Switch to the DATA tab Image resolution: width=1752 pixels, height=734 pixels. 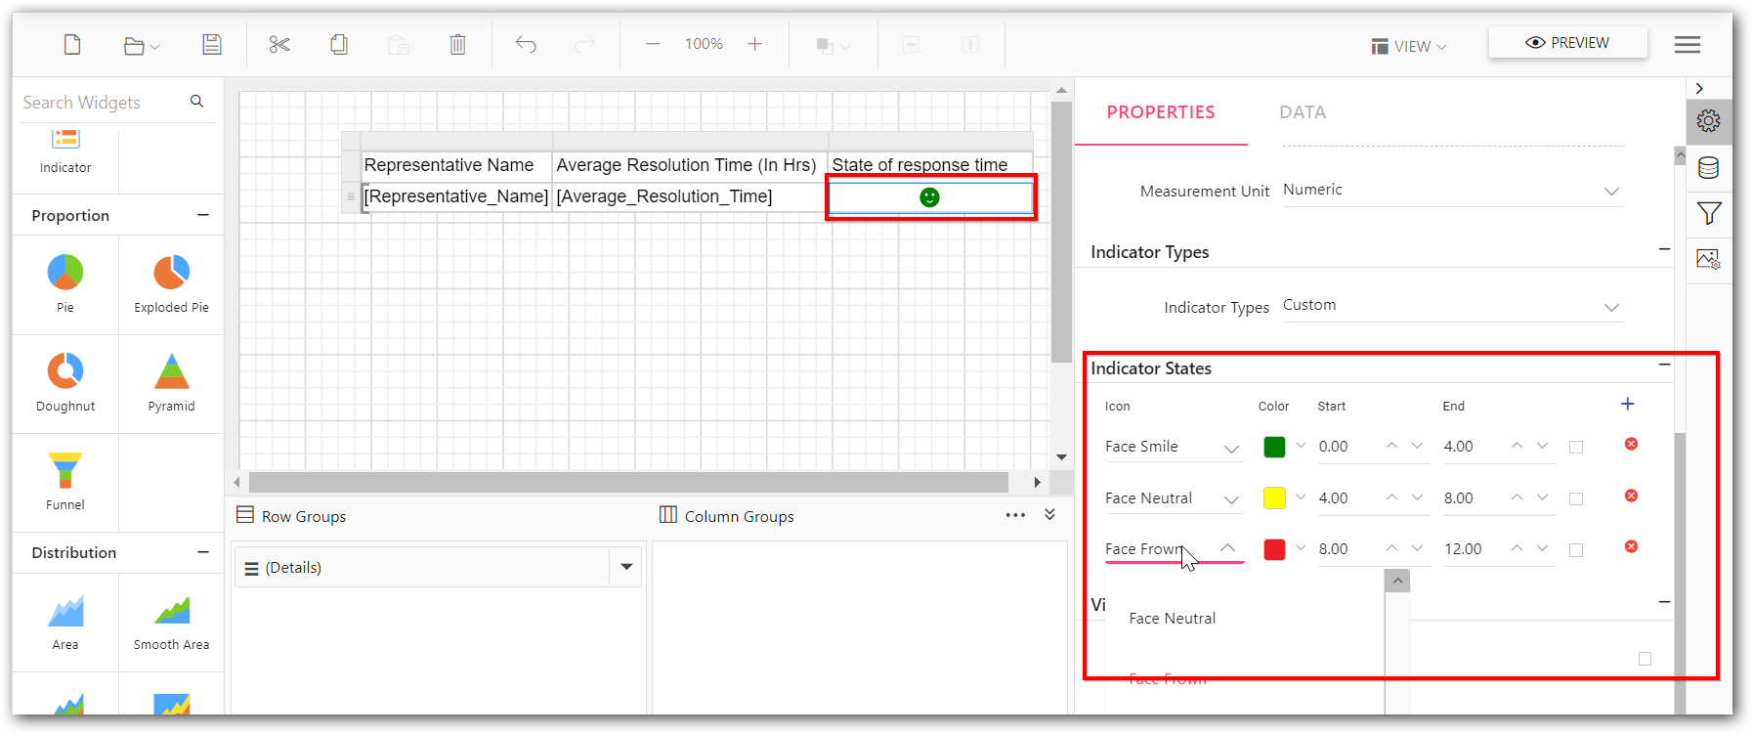pos(1303,112)
